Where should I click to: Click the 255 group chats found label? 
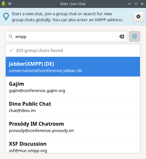click(39, 50)
